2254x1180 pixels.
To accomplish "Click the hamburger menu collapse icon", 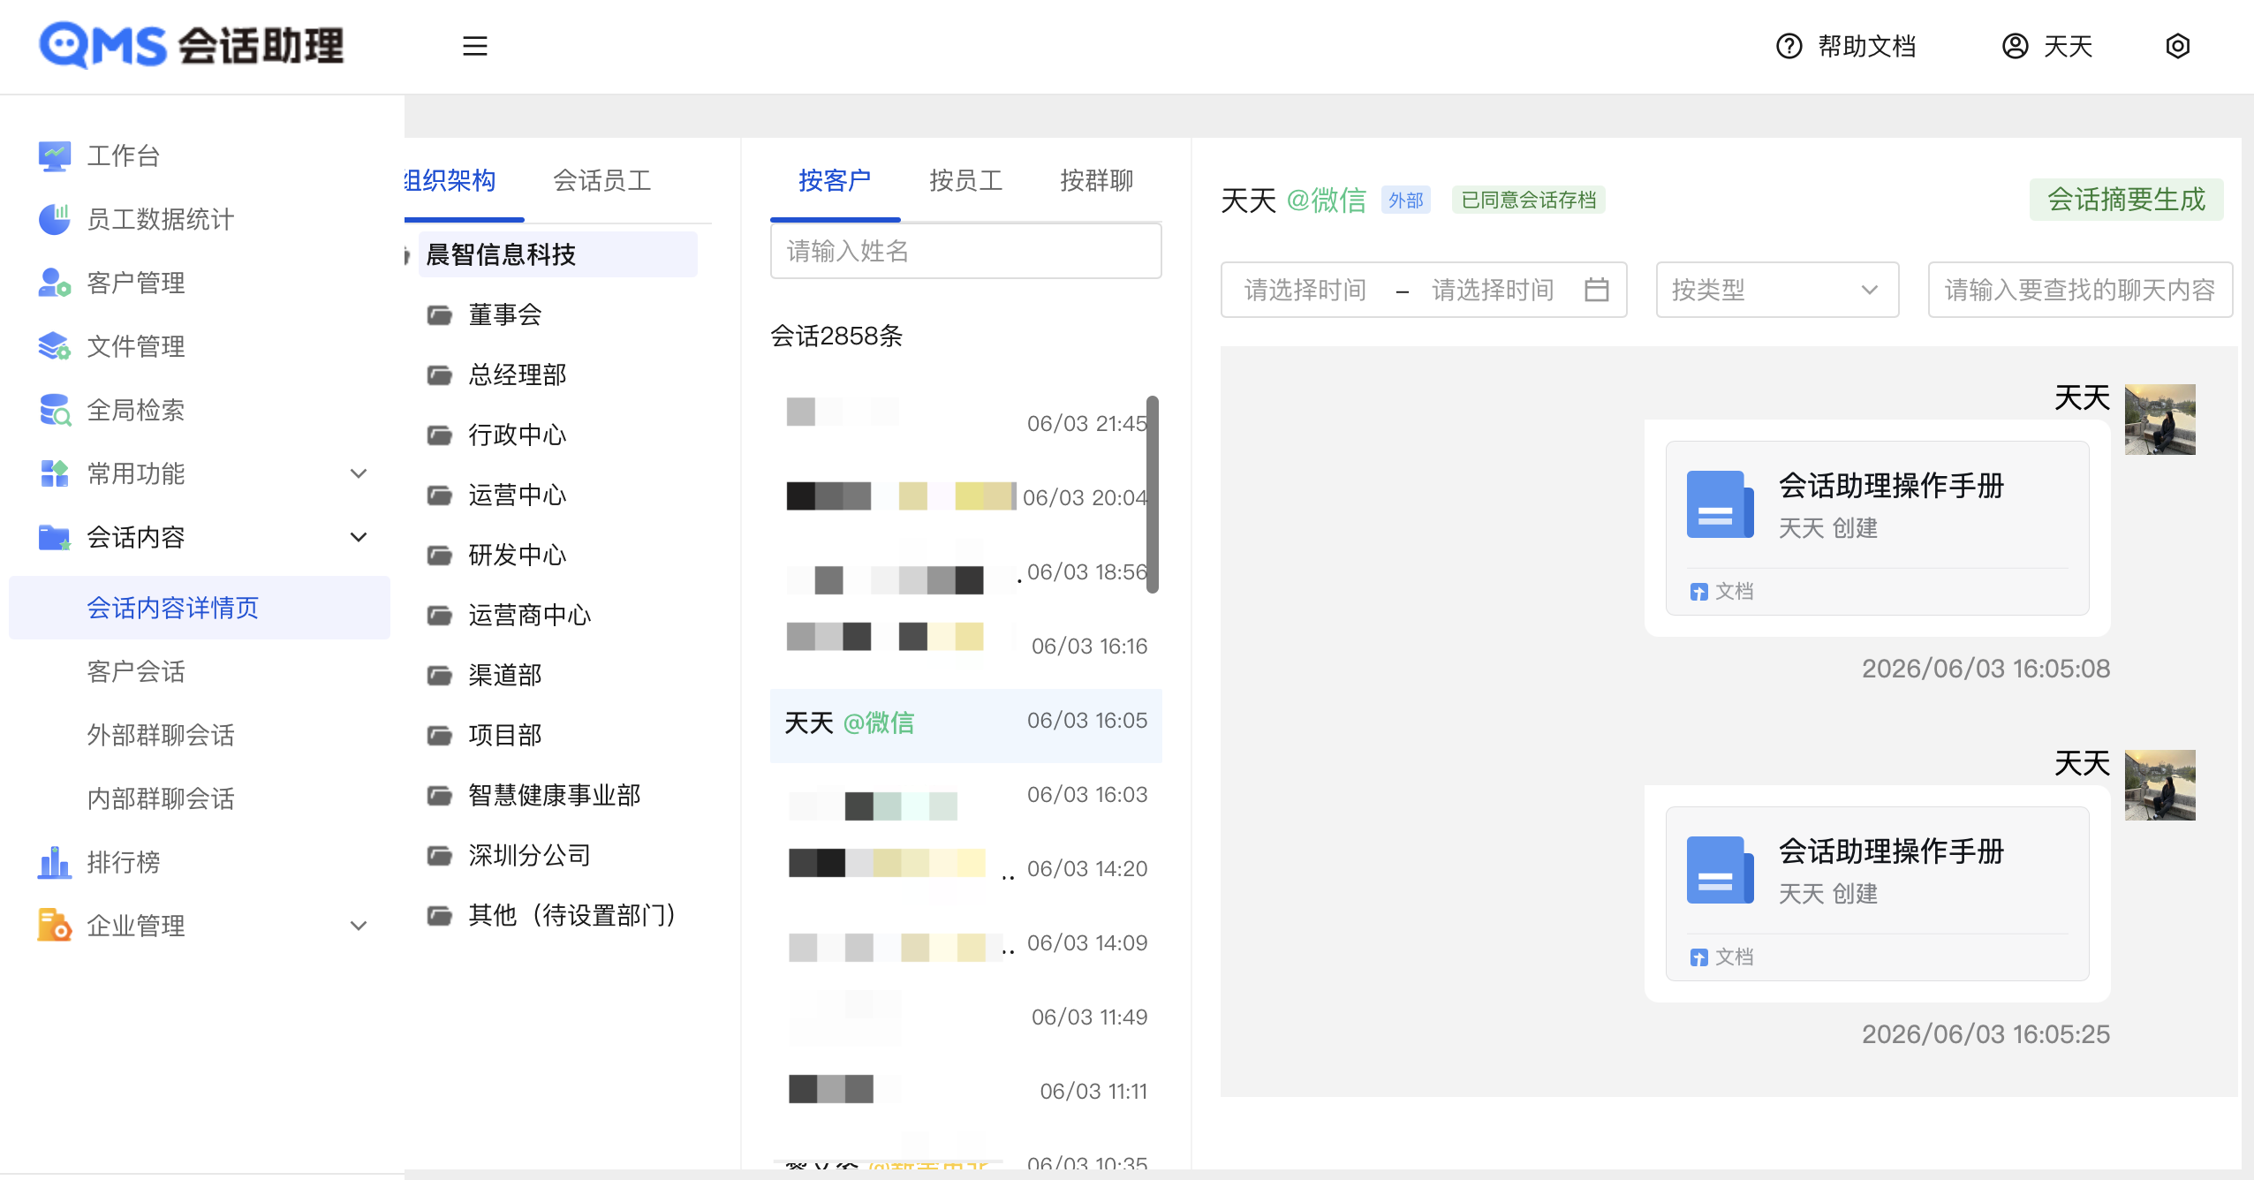I will point(475,46).
